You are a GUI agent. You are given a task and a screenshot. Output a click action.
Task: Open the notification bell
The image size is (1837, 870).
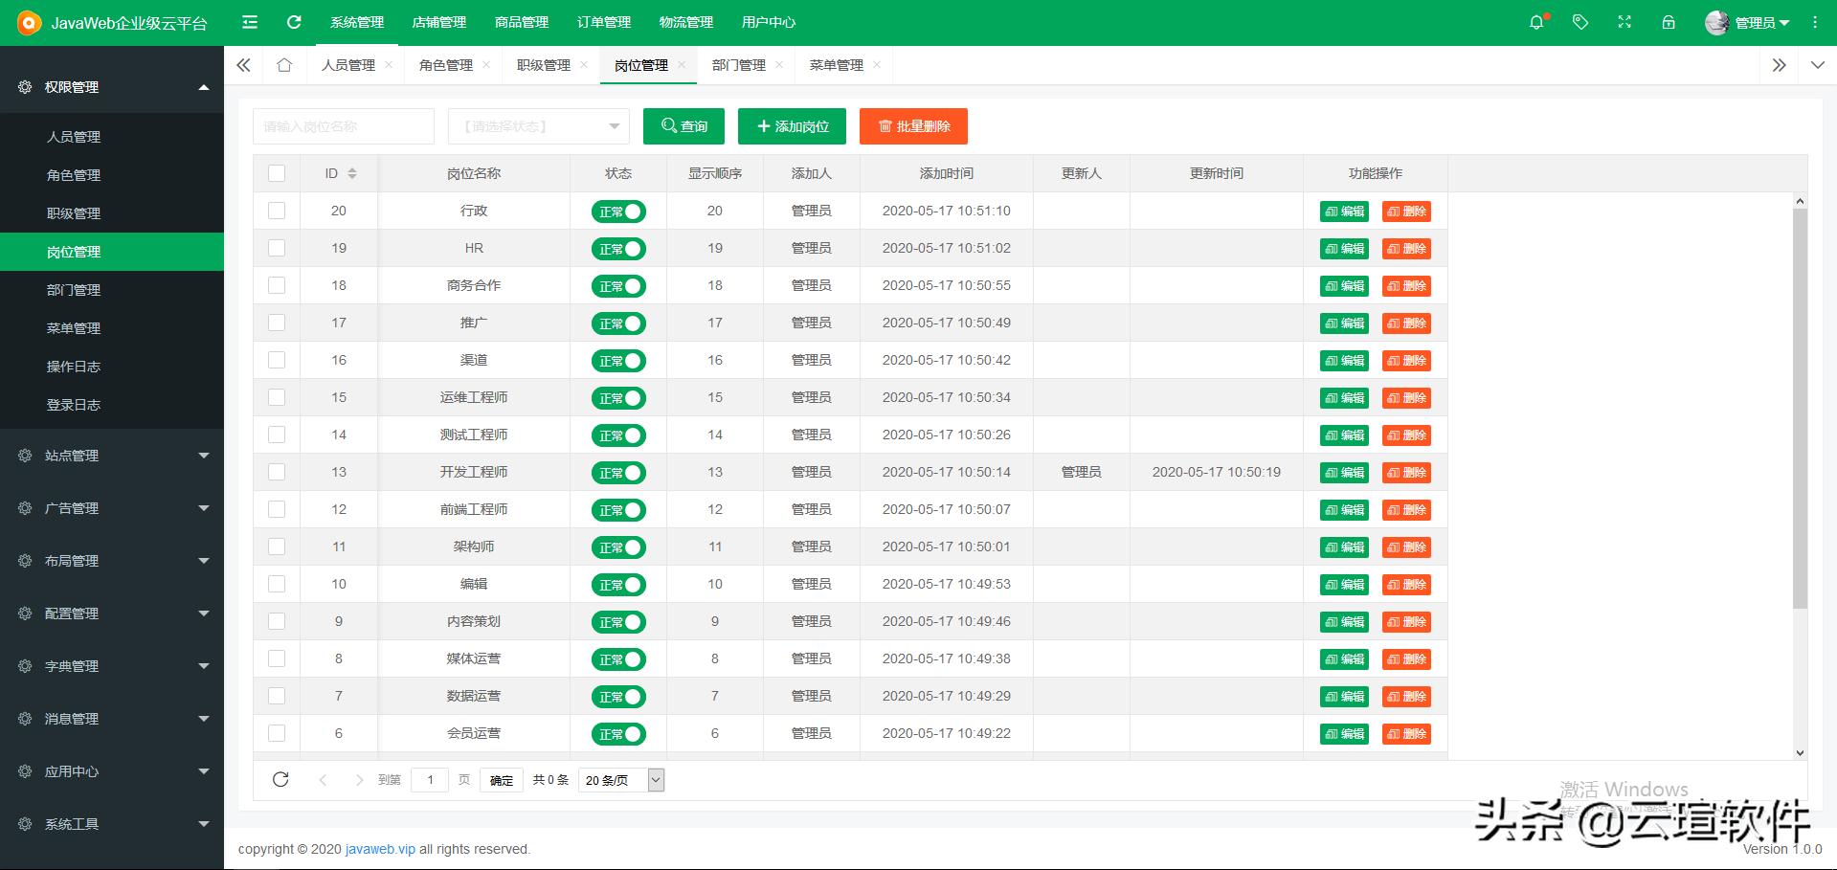coord(1536,21)
